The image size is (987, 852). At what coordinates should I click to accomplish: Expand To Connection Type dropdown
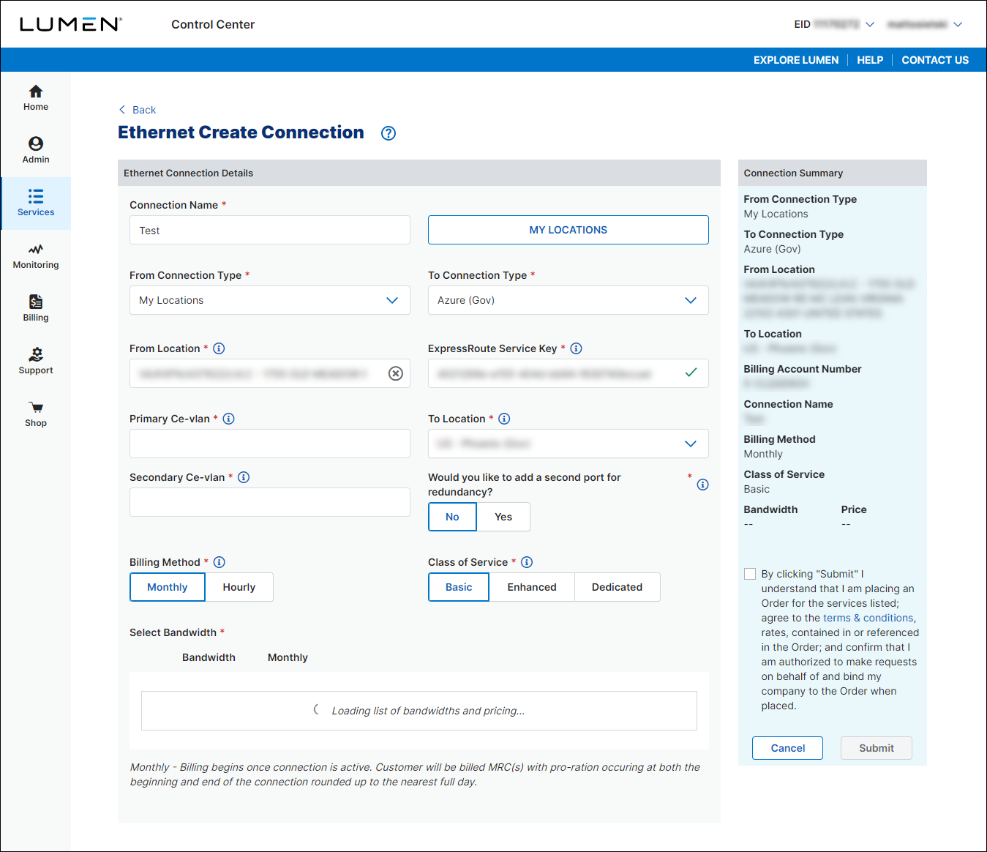tap(568, 300)
